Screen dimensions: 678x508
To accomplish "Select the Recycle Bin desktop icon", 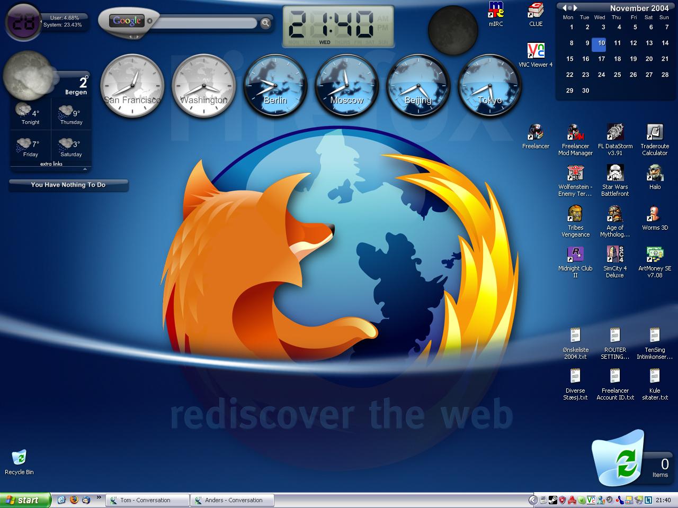I will (19, 462).
